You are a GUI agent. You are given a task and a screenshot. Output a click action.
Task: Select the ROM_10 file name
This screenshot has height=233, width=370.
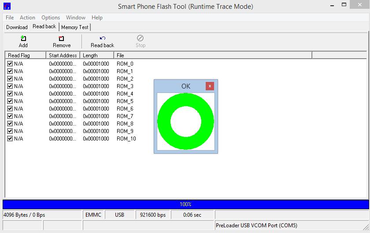pos(126,139)
